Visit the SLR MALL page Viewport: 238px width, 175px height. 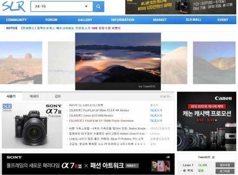(x=194, y=20)
